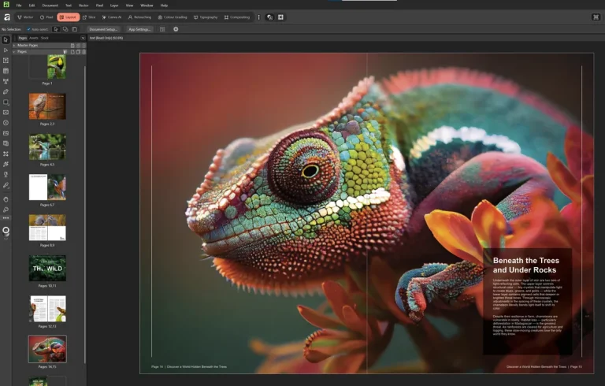Switch to the Assets tab
Viewport: 605px width, 386px height.
coord(34,38)
